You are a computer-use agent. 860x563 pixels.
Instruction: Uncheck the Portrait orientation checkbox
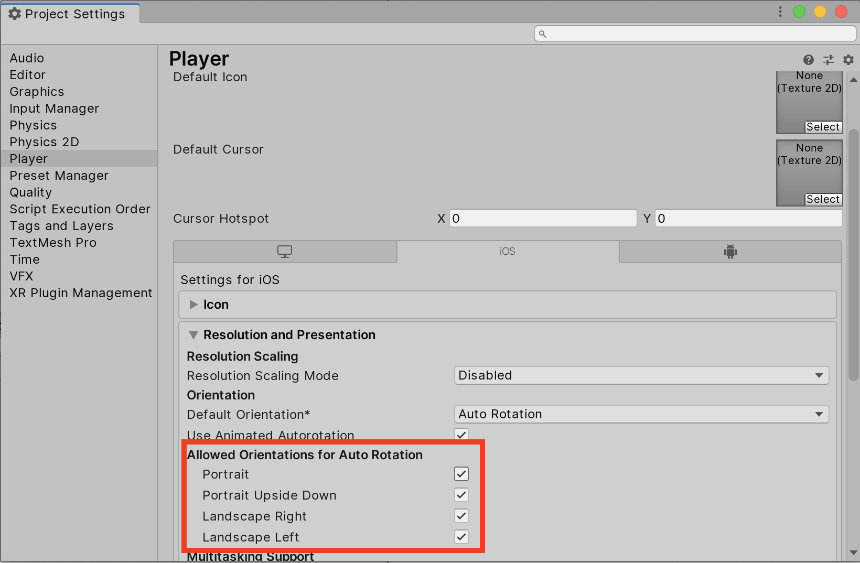click(461, 474)
